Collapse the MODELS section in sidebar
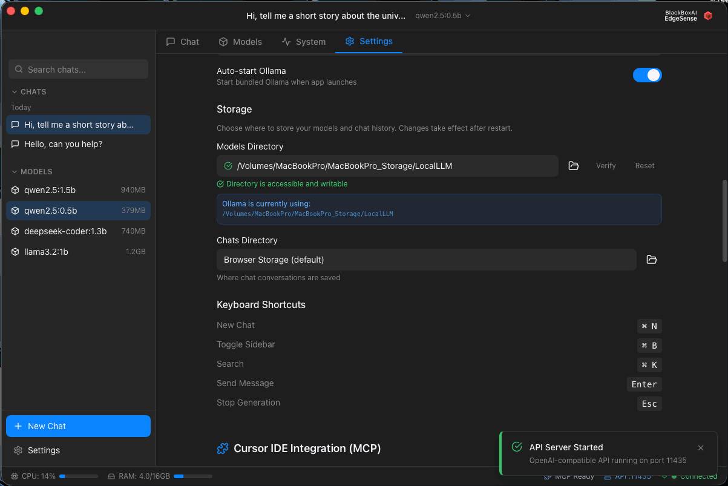 (x=15, y=172)
